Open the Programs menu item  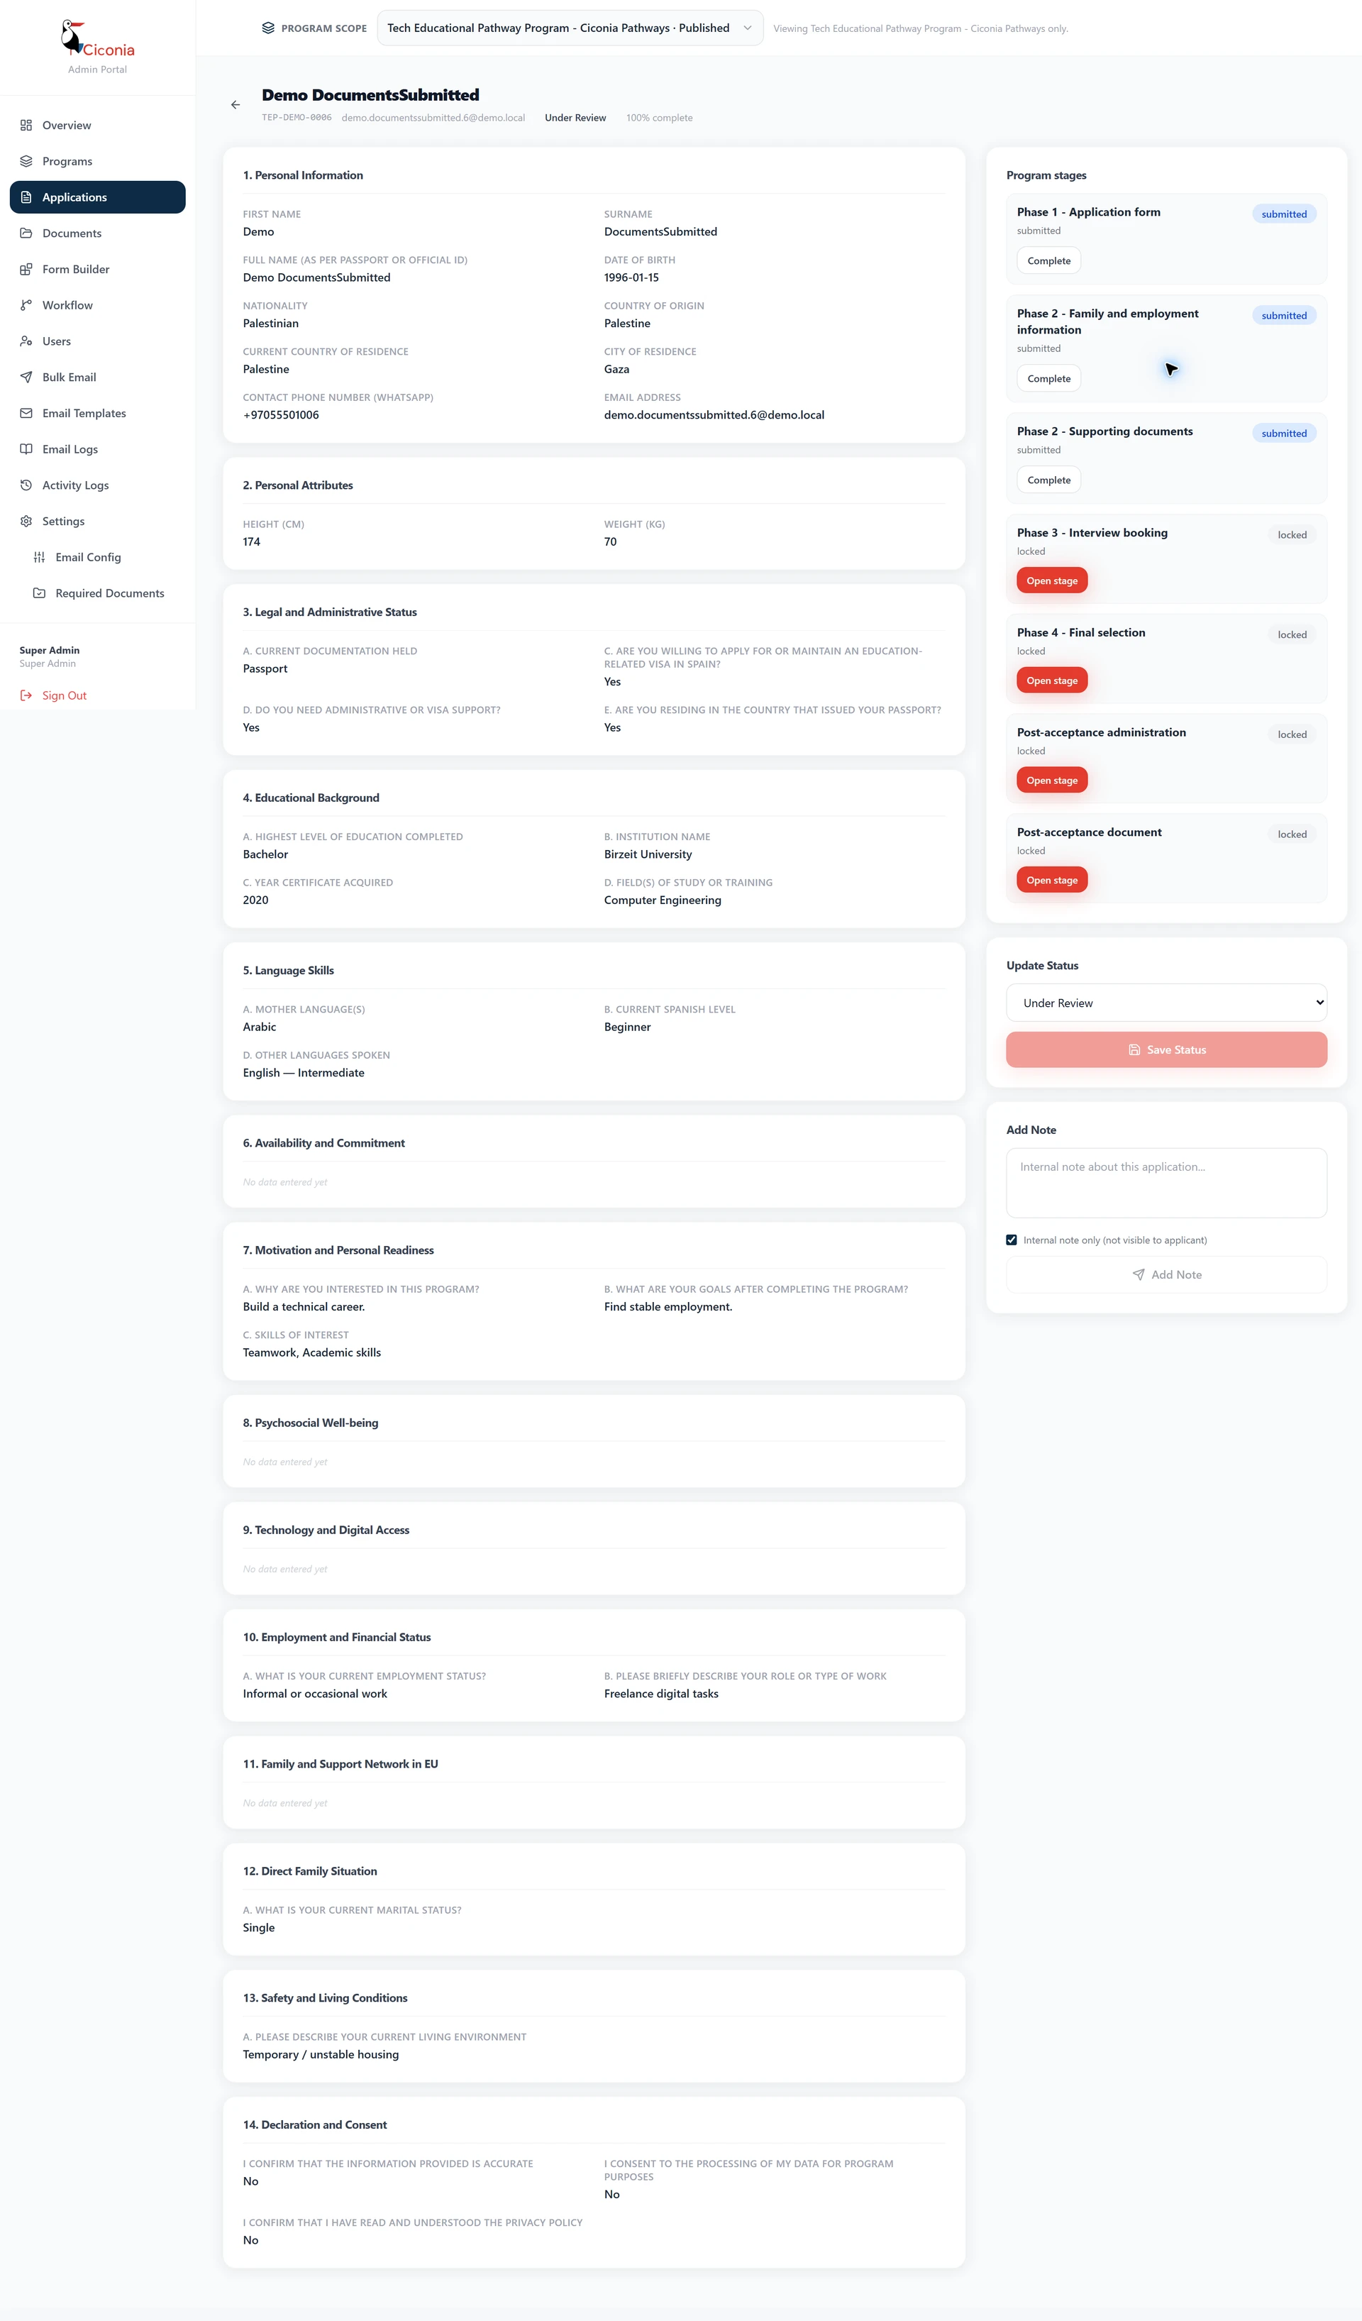pyautogui.click(x=98, y=161)
